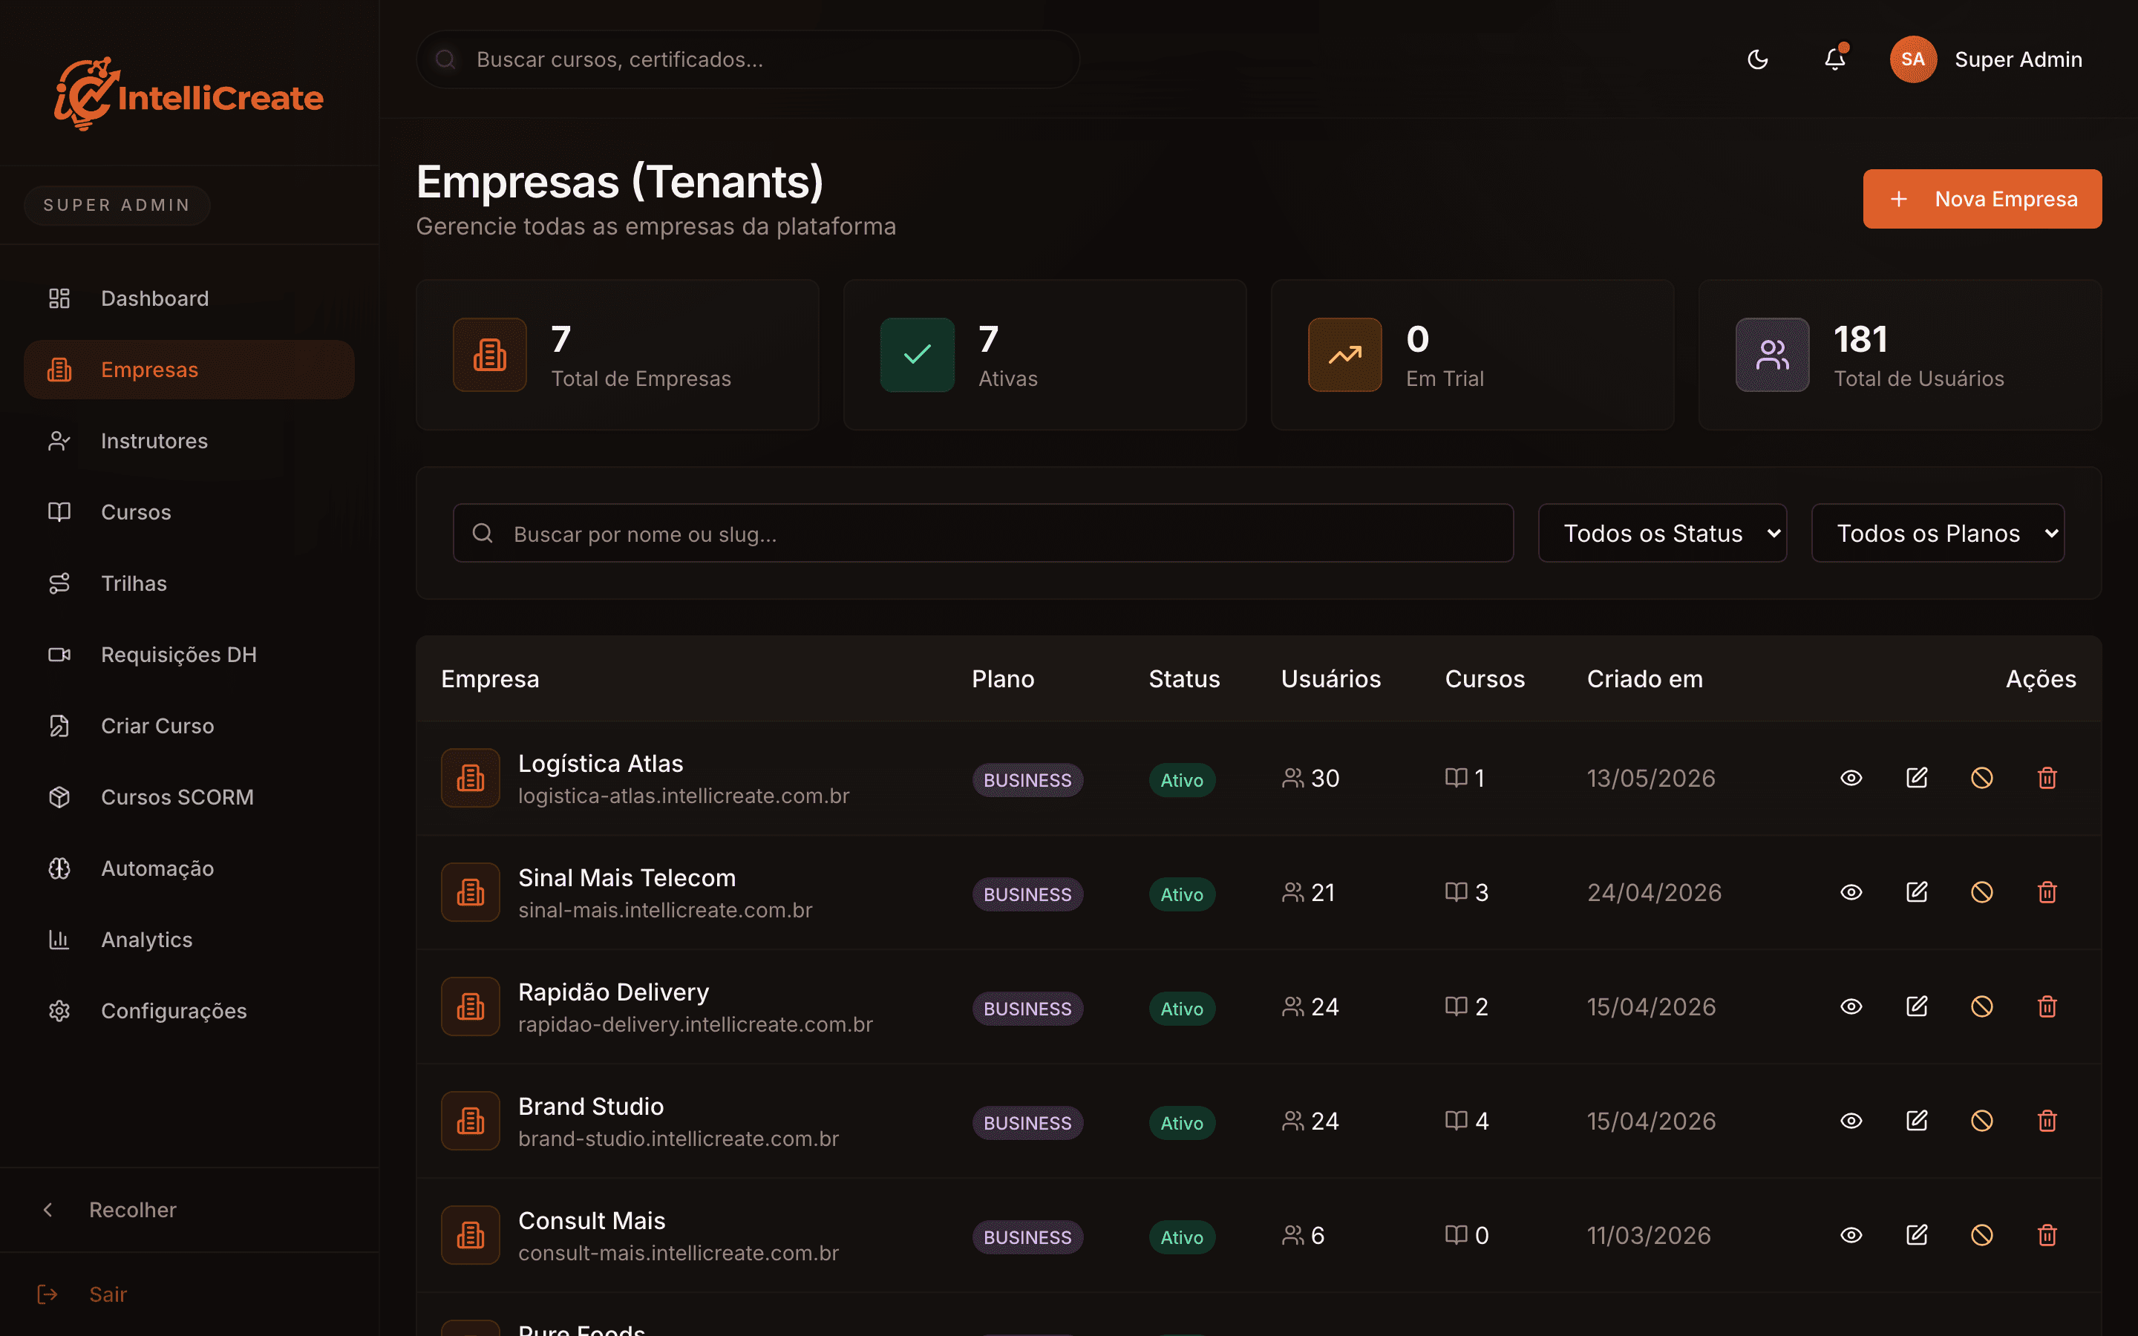Click the Criado em column header
Image resolution: width=2138 pixels, height=1336 pixels.
1644,678
